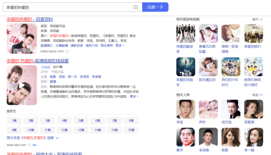Open 亲爱的,热爱的-高清视频在线观看 result title

tap(38, 61)
